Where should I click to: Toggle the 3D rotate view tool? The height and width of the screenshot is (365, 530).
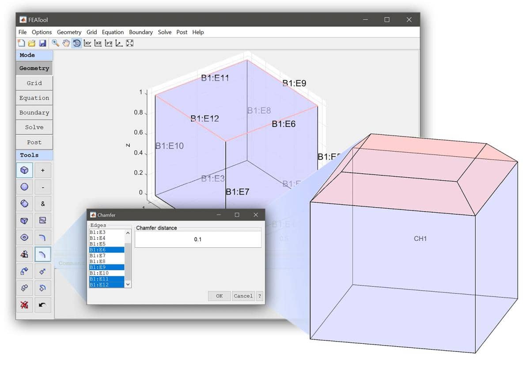77,43
